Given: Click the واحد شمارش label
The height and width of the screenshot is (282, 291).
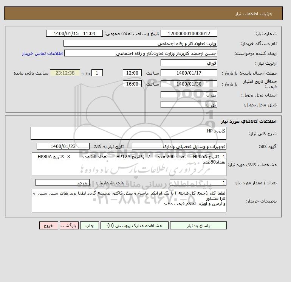Looking at the screenshot, I should [x=110, y=183].
